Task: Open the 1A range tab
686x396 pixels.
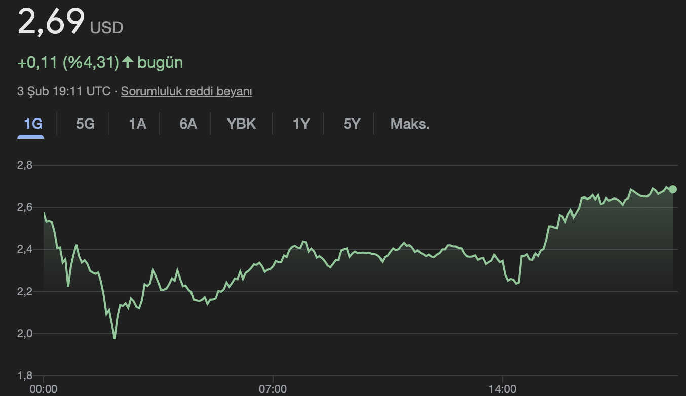Action: tap(137, 124)
